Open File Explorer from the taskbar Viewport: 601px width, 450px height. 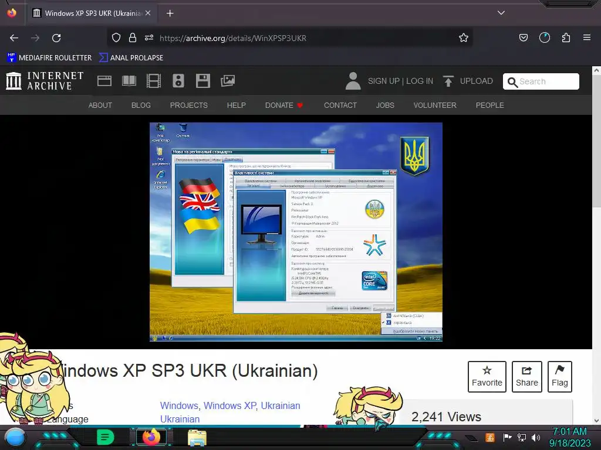click(x=197, y=438)
